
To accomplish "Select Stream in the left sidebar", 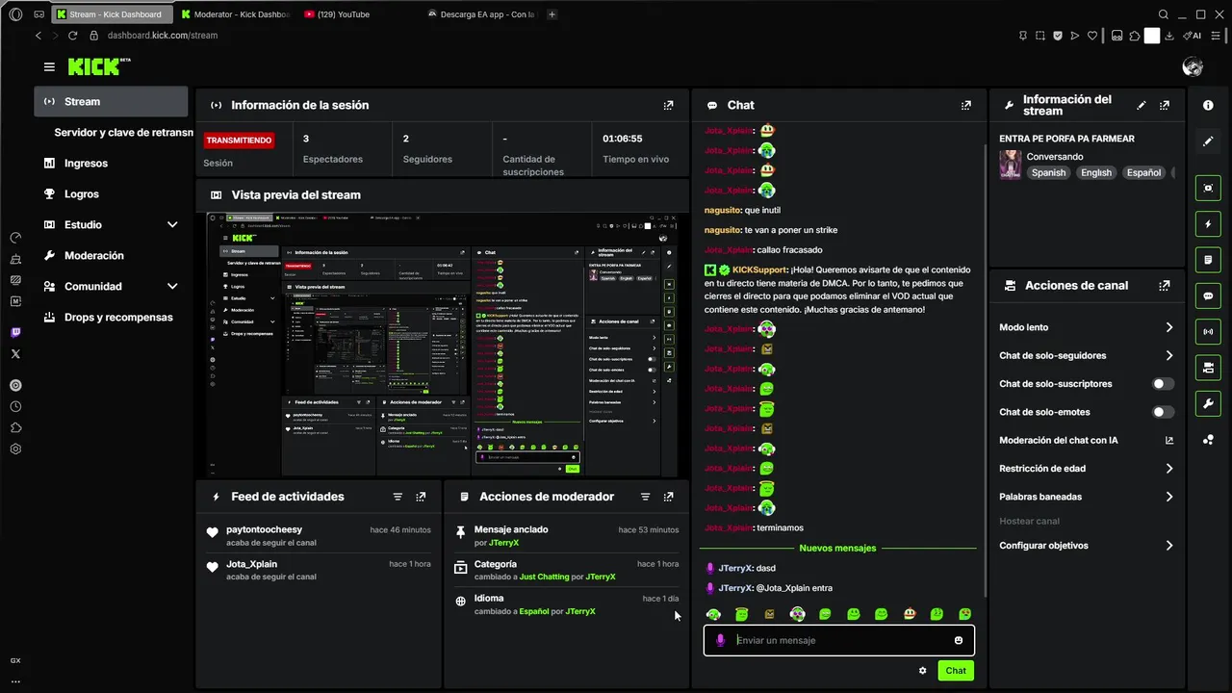I will [x=111, y=101].
